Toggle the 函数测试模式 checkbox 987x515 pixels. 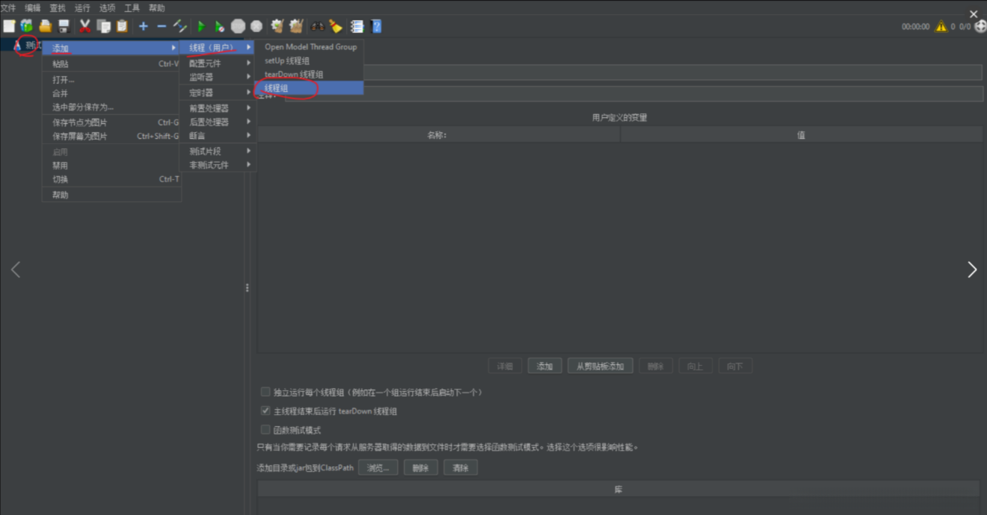pos(265,430)
